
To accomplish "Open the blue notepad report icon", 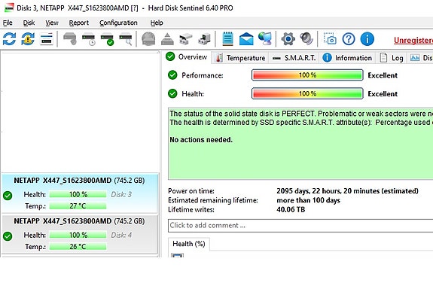I will tap(228, 39).
